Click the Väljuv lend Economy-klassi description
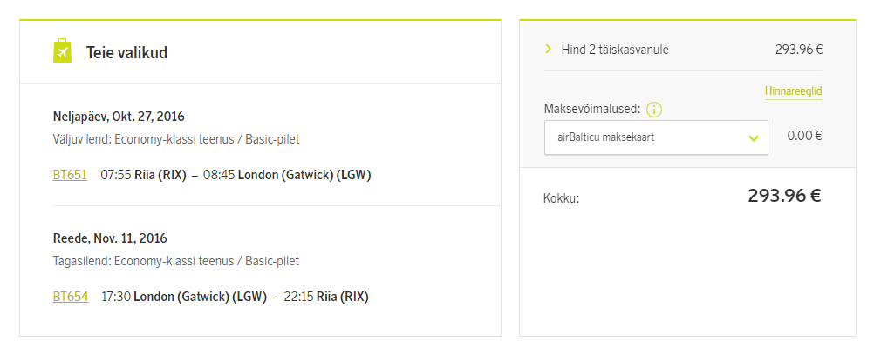Image resolution: width=874 pixels, height=348 pixels. click(176, 139)
